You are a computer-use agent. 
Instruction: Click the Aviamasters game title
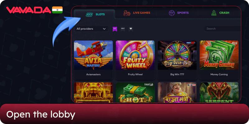tap(93, 74)
